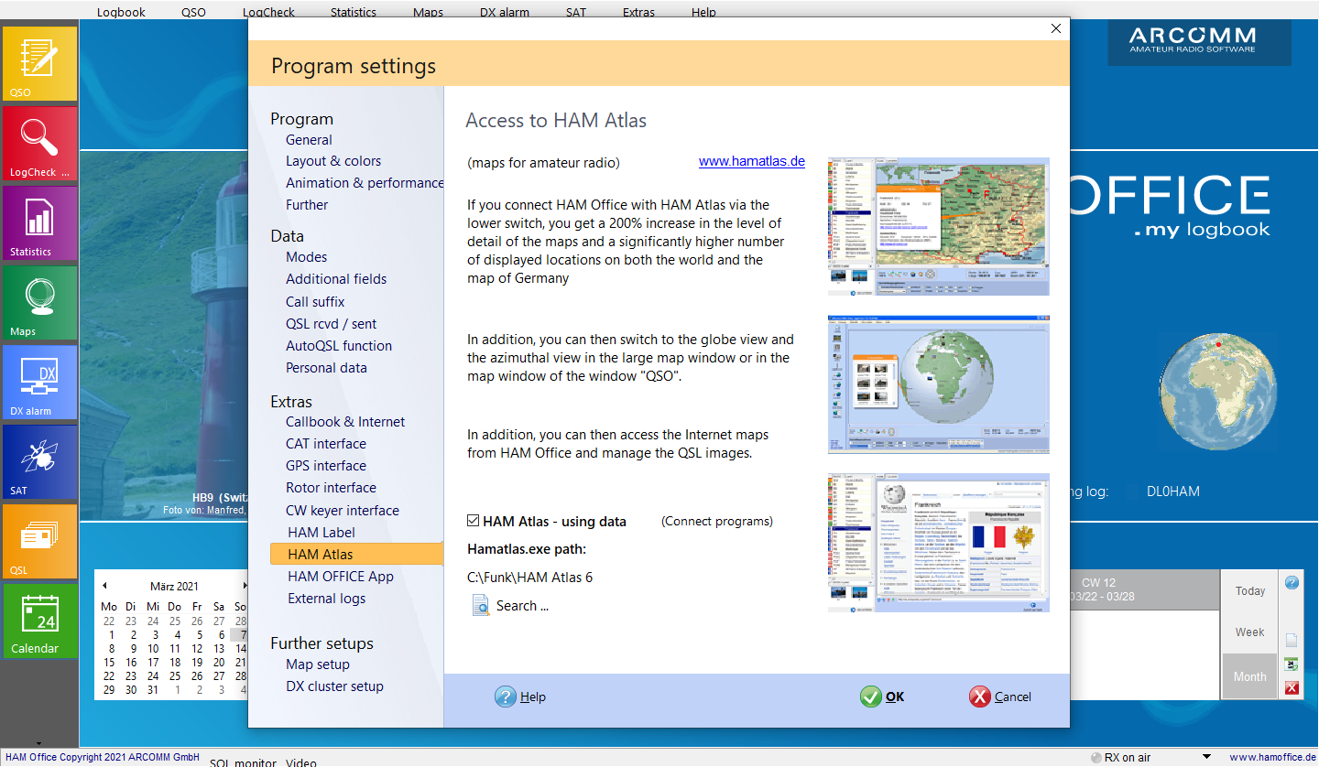The width and height of the screenshot is (1319, 767).
Task: Click the Search folder magnifier icon
Action: pos(481,605)
